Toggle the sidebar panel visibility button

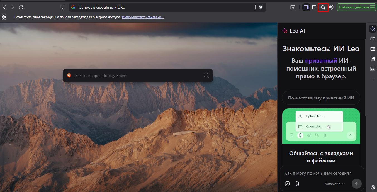tap(306, 7)
